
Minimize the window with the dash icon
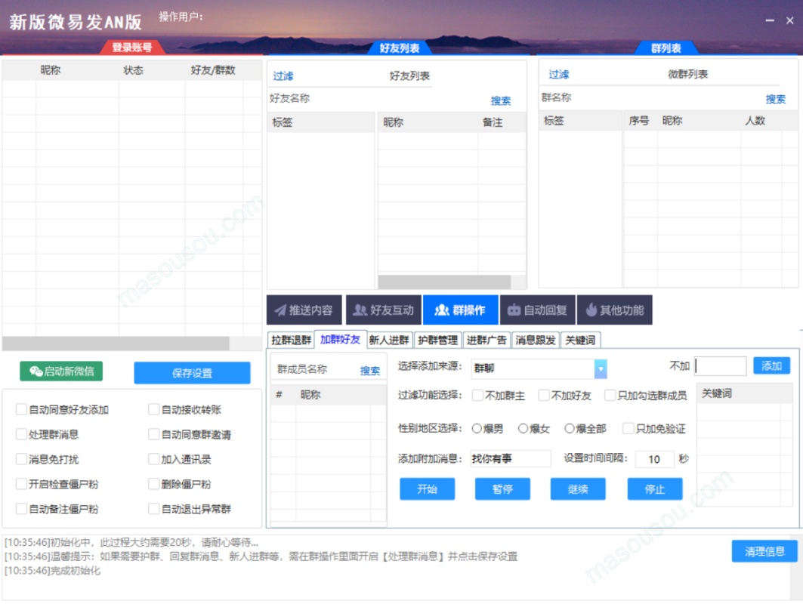[770, 20]
